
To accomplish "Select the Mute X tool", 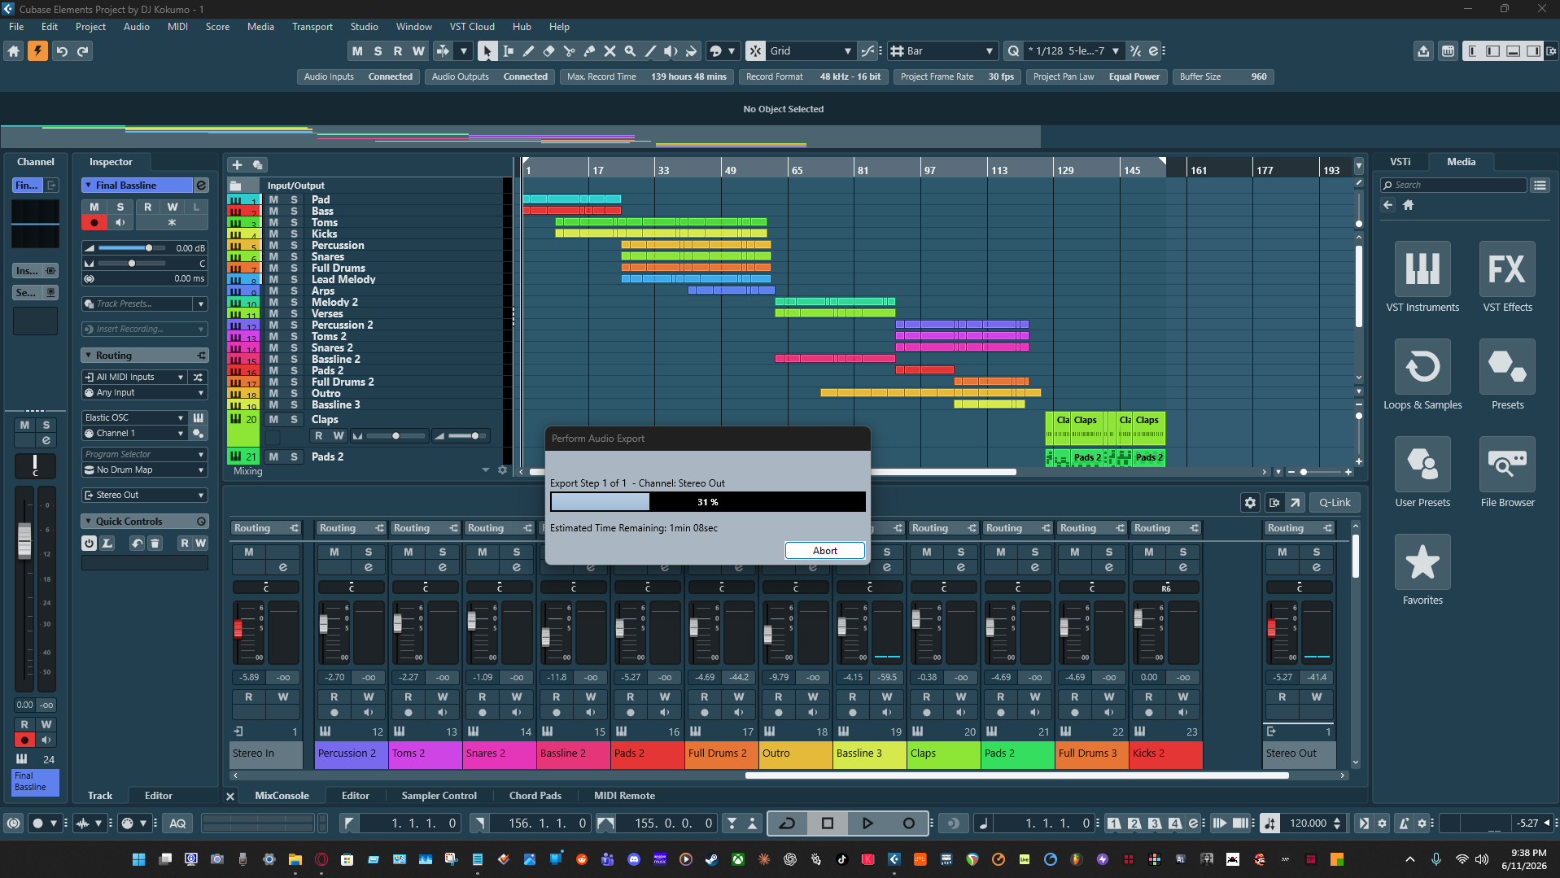I will [610, 50].
